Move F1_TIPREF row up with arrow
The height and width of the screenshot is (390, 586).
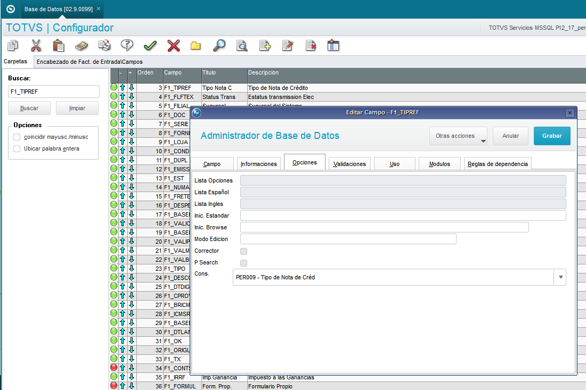click(123, 88)
